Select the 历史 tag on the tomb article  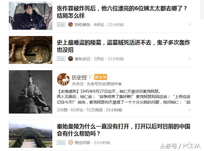pos(61,59)
